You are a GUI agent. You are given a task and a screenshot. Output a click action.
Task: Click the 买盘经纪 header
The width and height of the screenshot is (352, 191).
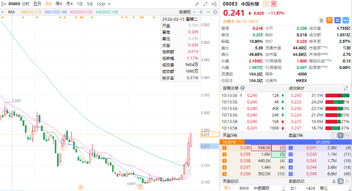point(230,181)
